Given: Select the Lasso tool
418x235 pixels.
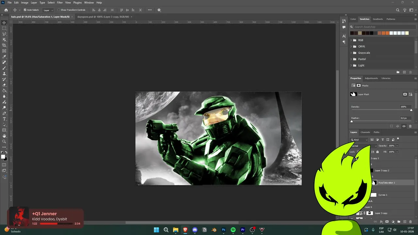Looking at the screenshot, I should click(4, 34).
